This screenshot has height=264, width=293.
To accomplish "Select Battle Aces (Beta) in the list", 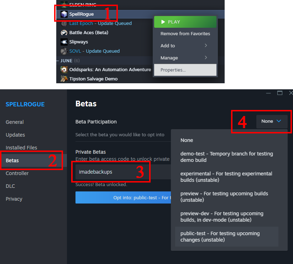I will (x=89, y=33).
